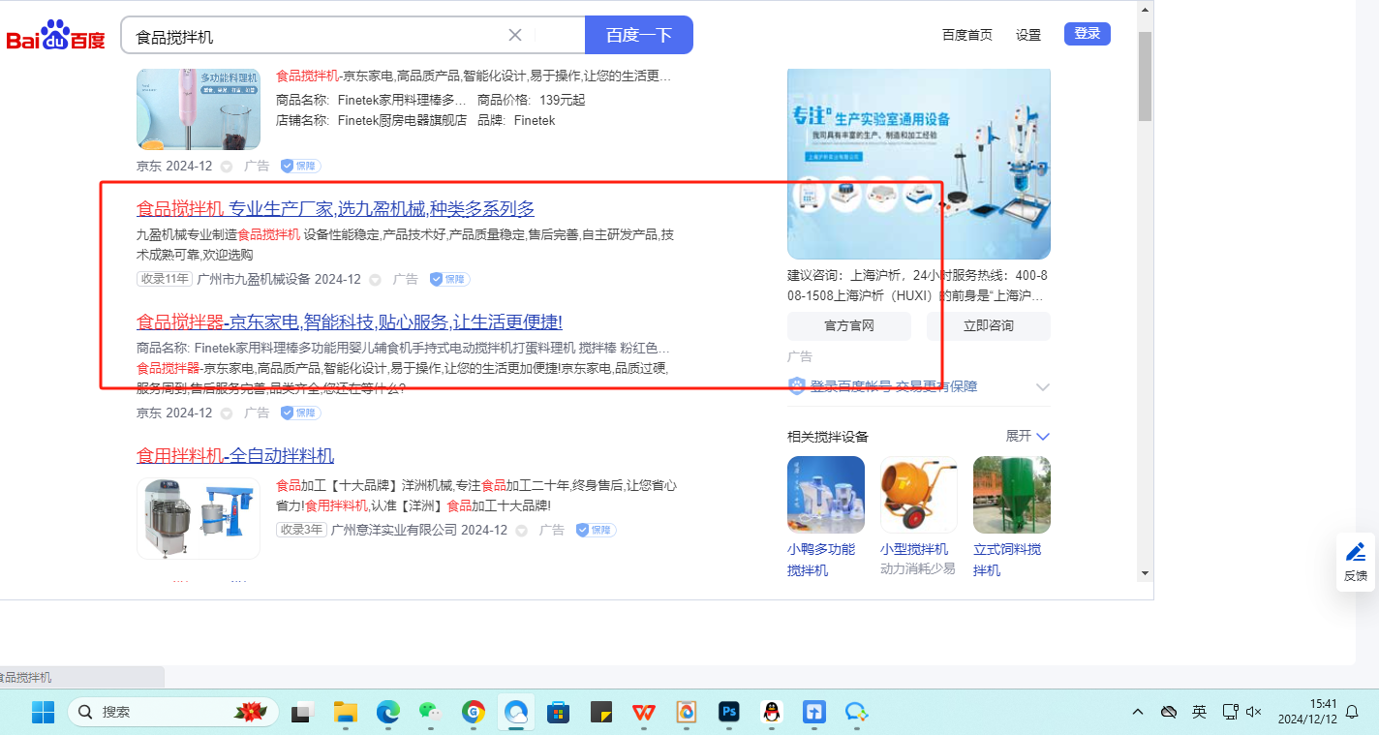Click the 保障 badge beside 广州市九盈机械设备
Screen dimensions: 1379x735
pyautogui.click(x=449, y=279)
